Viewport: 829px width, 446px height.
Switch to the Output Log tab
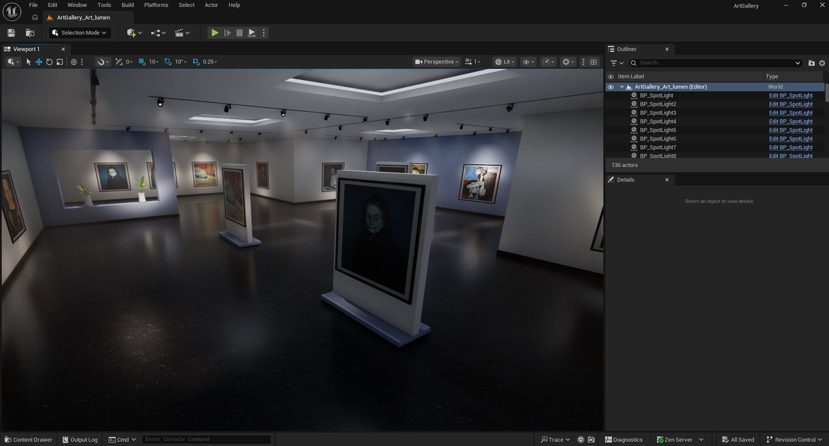tap(79, 439)
